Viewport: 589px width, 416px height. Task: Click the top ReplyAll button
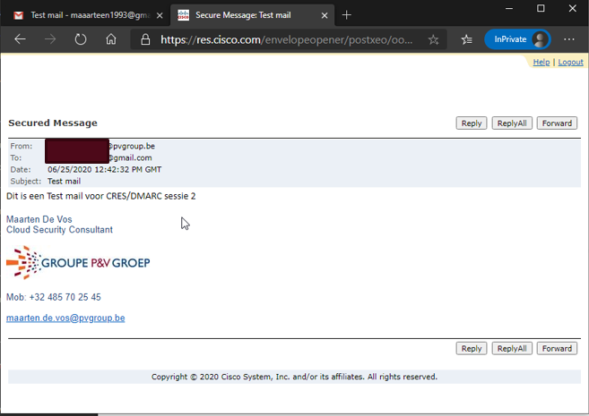click(512, 123)
